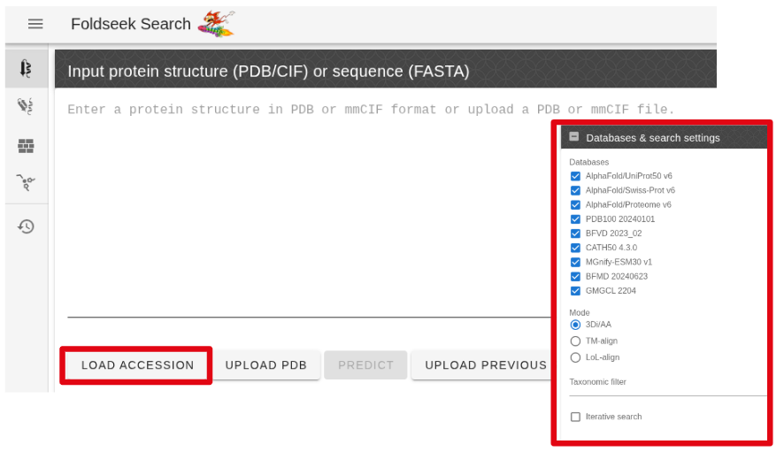The width and height of the screenshot is (784, 452).
Task: Uncheck the GMGCL 2204 database
Action: click(575, 291)
